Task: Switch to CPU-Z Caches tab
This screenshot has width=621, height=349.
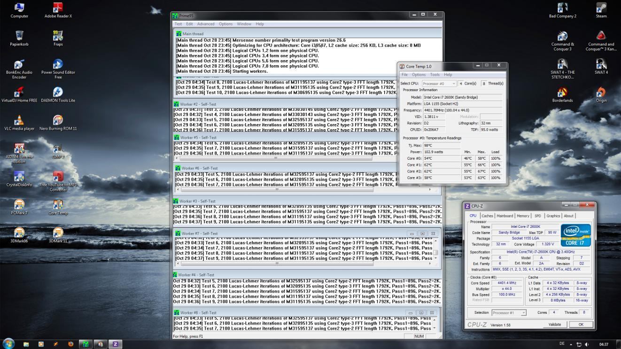Action: click(x=487, y=216)
